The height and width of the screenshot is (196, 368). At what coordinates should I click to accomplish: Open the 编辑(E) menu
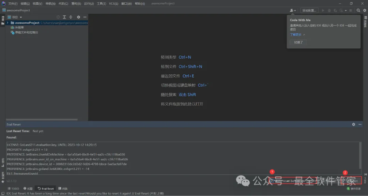25,3
